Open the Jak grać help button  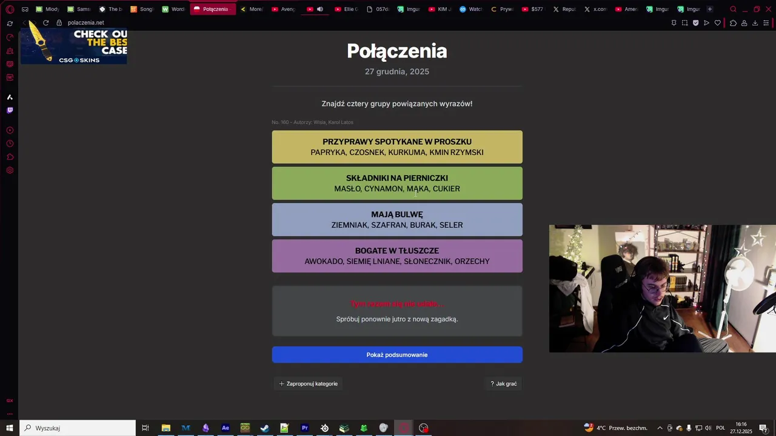pyautogui.click(x=503, y=383)
